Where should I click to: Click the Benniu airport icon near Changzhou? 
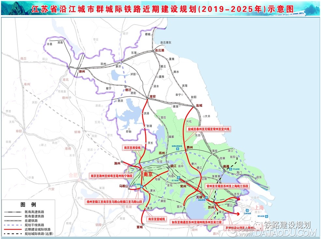(x=178, y=178)
